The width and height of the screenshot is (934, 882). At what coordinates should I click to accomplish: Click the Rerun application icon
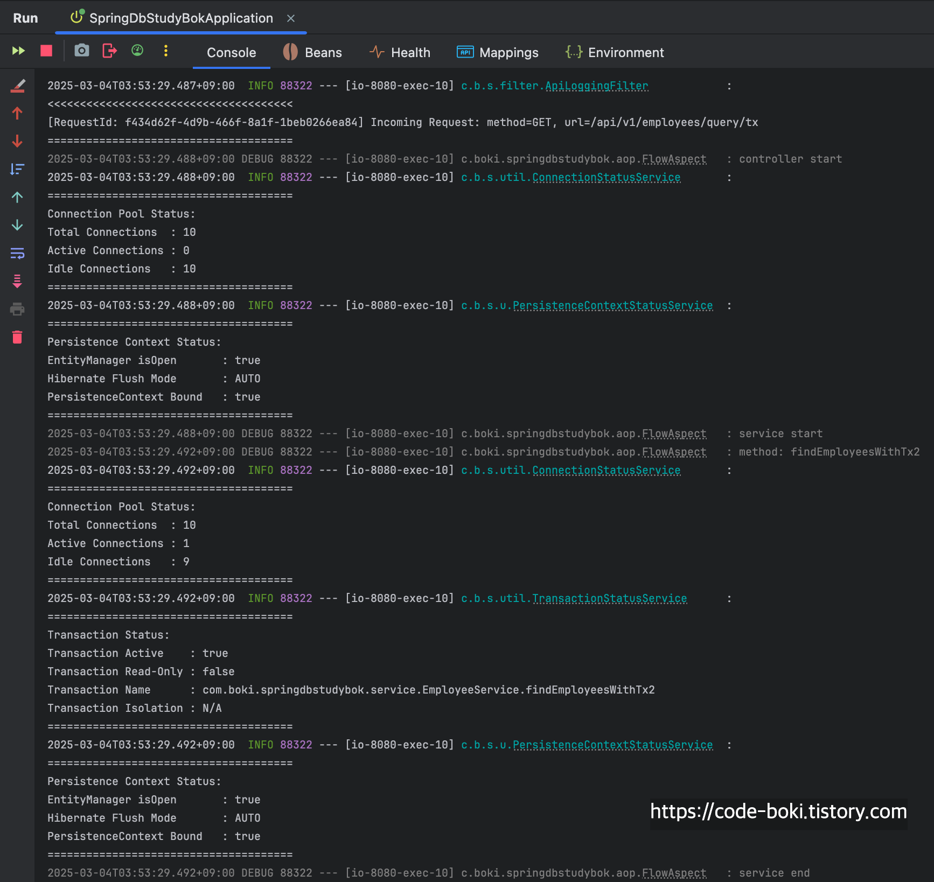[x=18, y=51]
